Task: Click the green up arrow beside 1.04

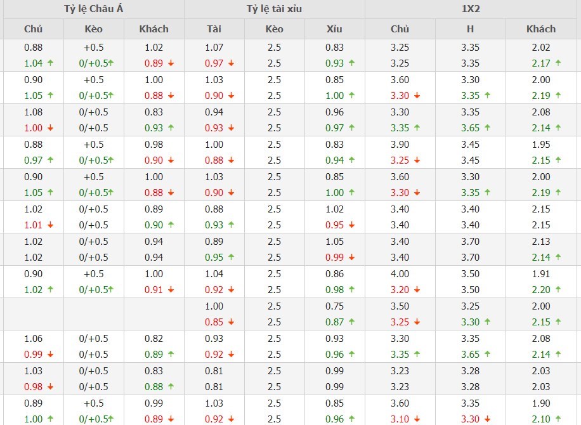Action: (49, 63)
